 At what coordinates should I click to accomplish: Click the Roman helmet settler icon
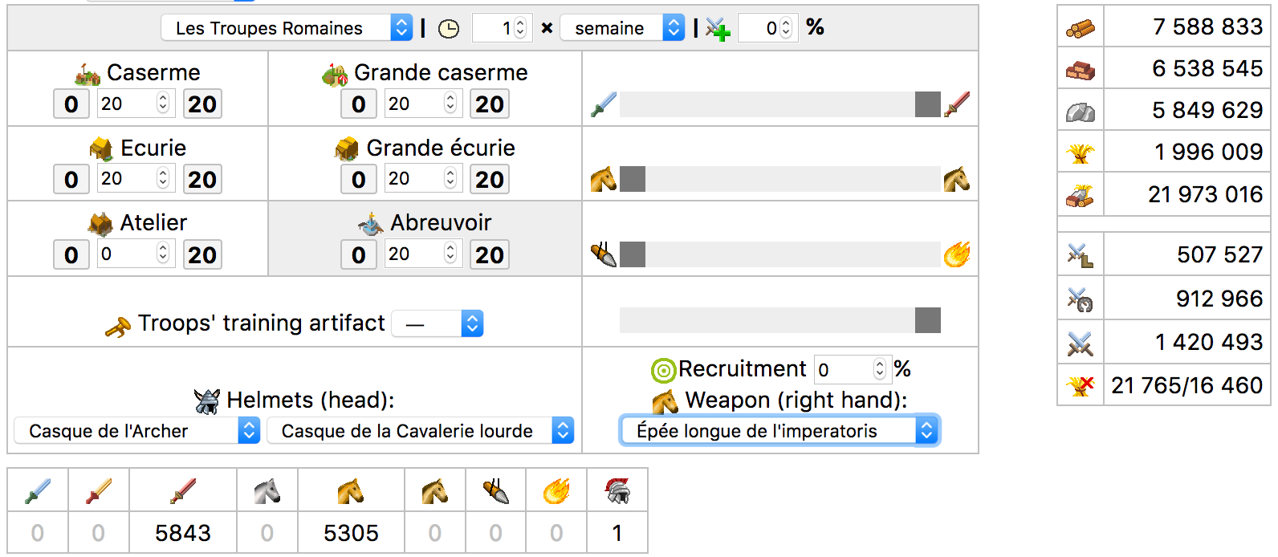(617, 490)
